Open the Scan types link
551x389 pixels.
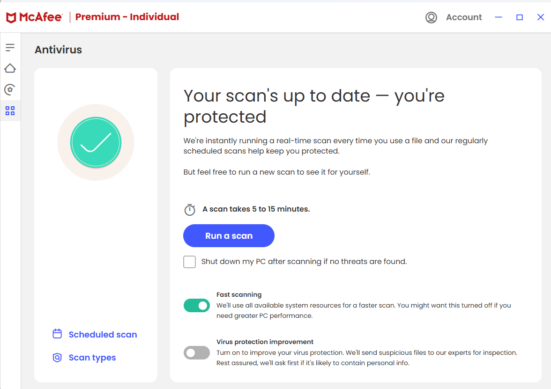[x=92, y=358]
